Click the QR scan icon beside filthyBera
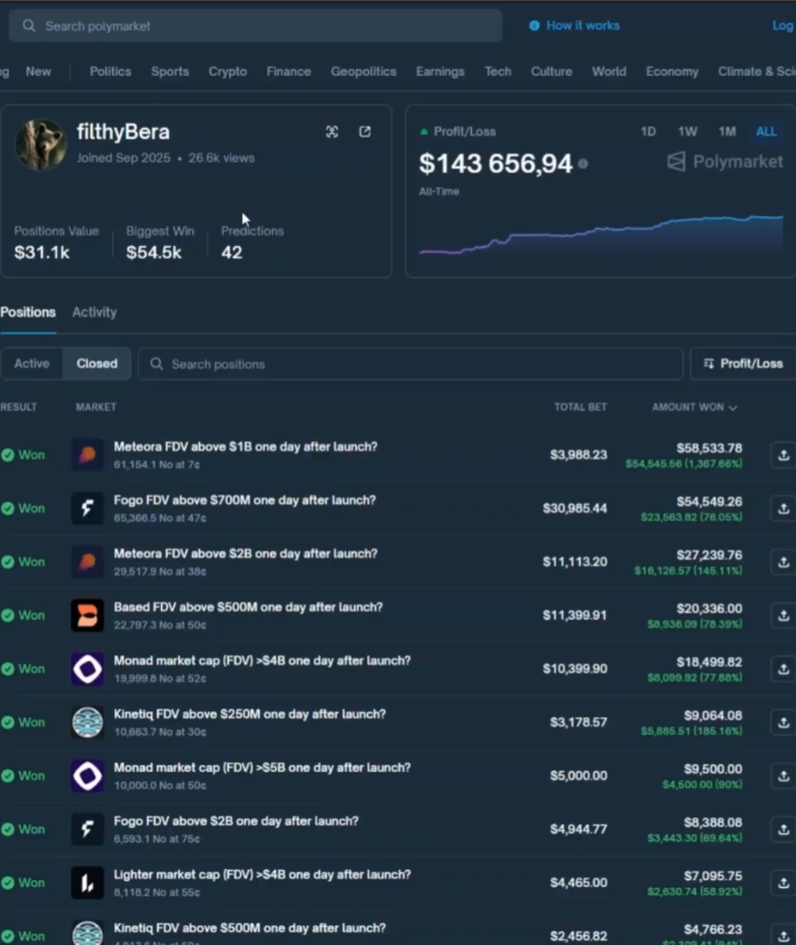Viewport: 796px width, 945px height. (332, 132)
